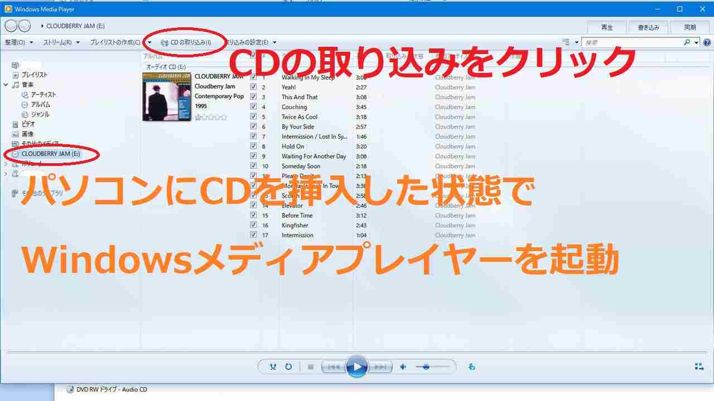Click the CD の取り込み rip button

point(186,42)
